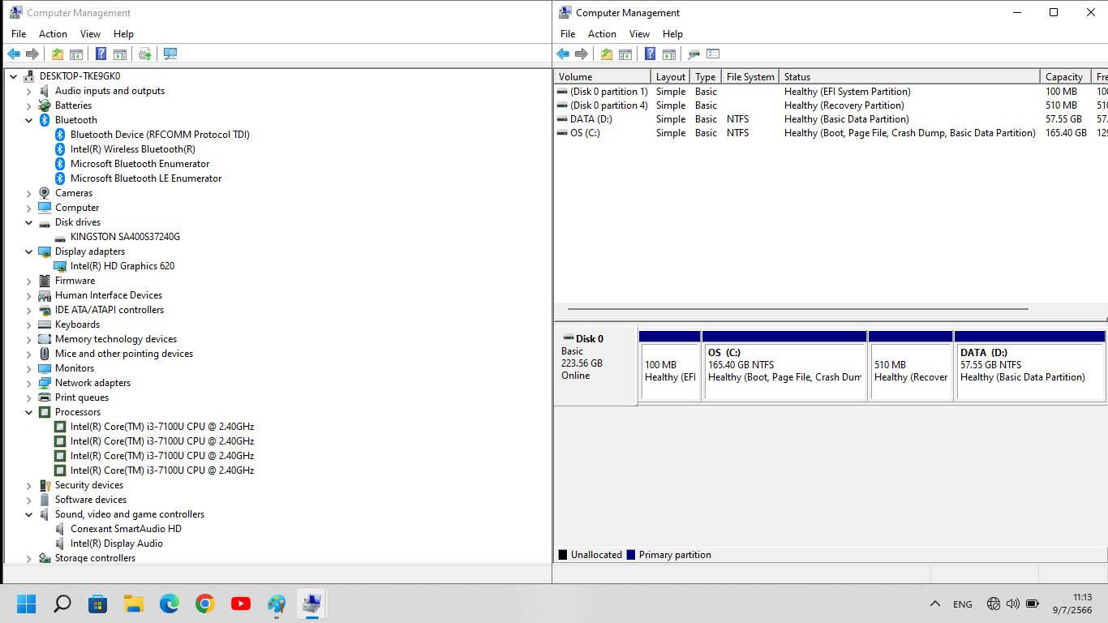Select Intel(R) HD Graphics 620 adapter
This screenshot has height=623, width=1108.
click(122, 266)
